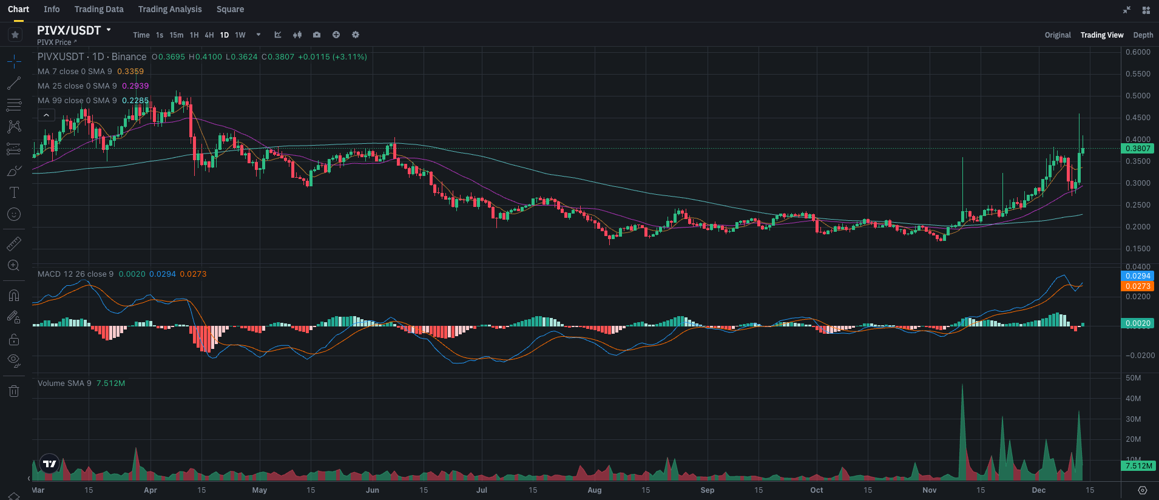
Task: Toggle hide all drawings eye icon
Action: pyautogui.click(x=14, y=360)
